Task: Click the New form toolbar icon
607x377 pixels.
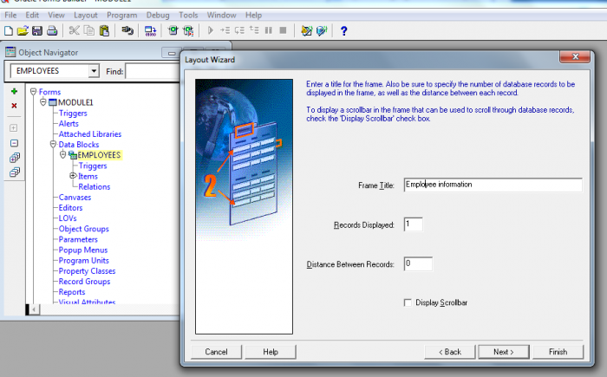Action: pos(9,30)
